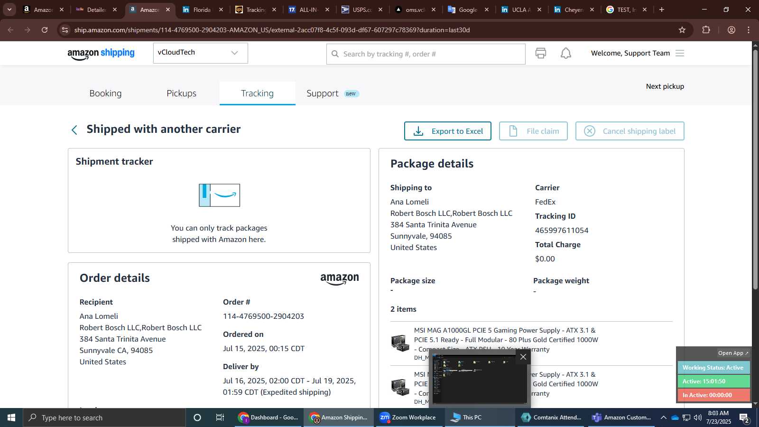Switch to the Booking tab
Screen dimensions: 759x427
click(x=105, y=93)
